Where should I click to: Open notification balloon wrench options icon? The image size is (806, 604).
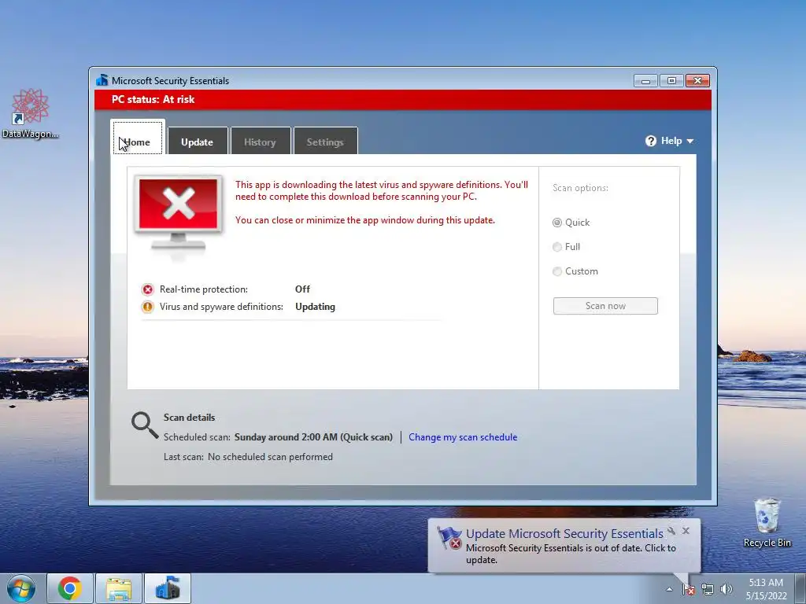coord(671,531)
